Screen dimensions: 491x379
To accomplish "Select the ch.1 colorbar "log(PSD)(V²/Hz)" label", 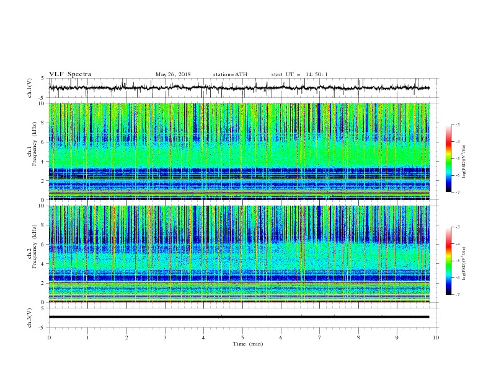I will pyautogui.click(x=464, y=162).
